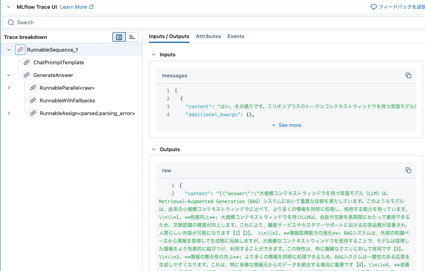The image size is (425, 271).
Task: Collapse the RunnableSequence_1 node
Action: pos(9,50)
